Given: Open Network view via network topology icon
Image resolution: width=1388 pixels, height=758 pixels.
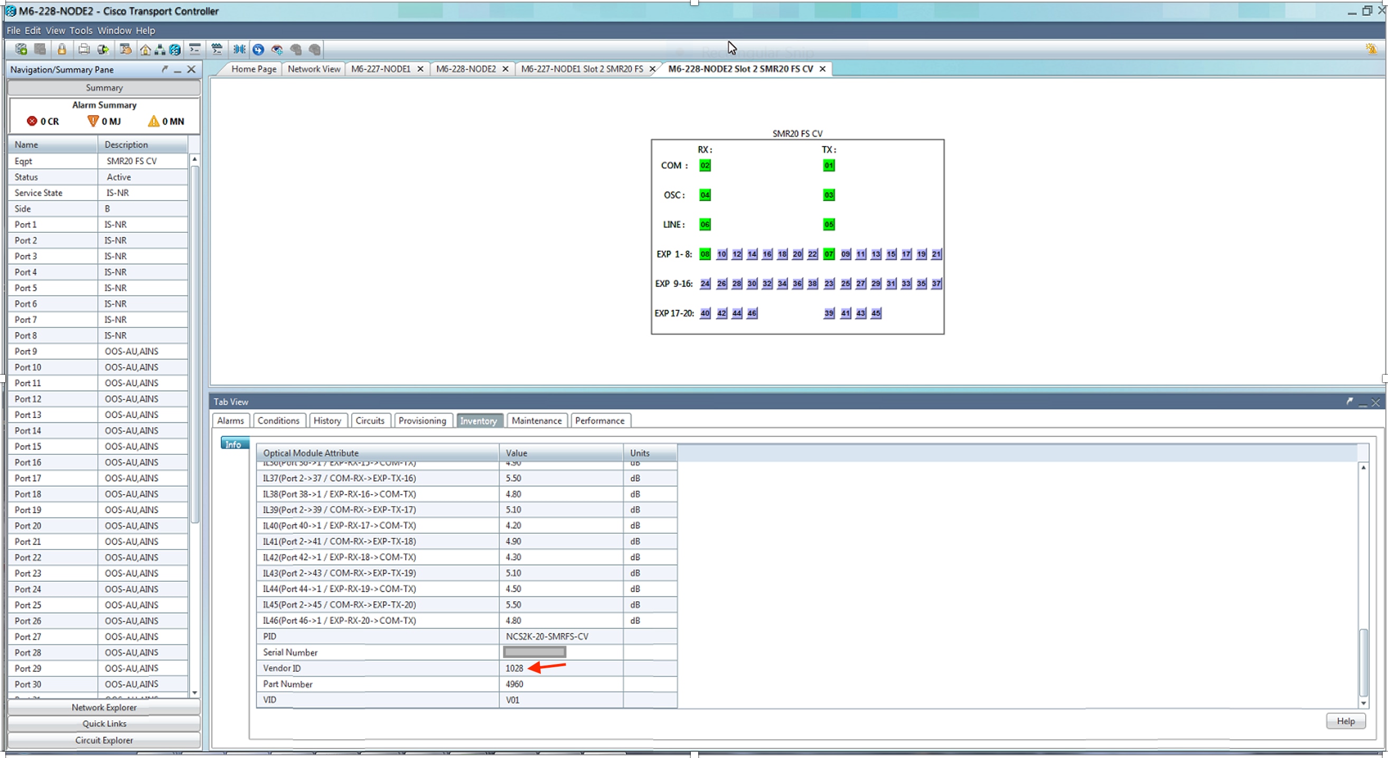Looking at the screenshot, I should pyautogui.click(x=160, y=50).
